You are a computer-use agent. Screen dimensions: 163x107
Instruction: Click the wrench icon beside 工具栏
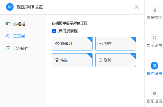pos(8,36)
